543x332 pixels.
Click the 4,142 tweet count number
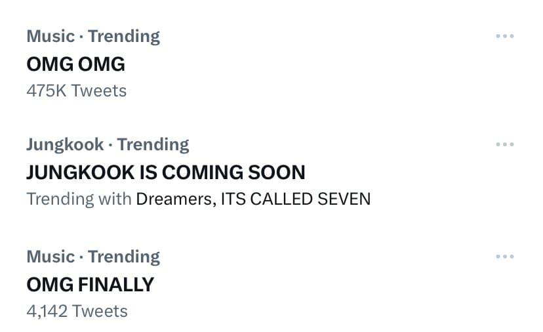[x=47, y=310]
